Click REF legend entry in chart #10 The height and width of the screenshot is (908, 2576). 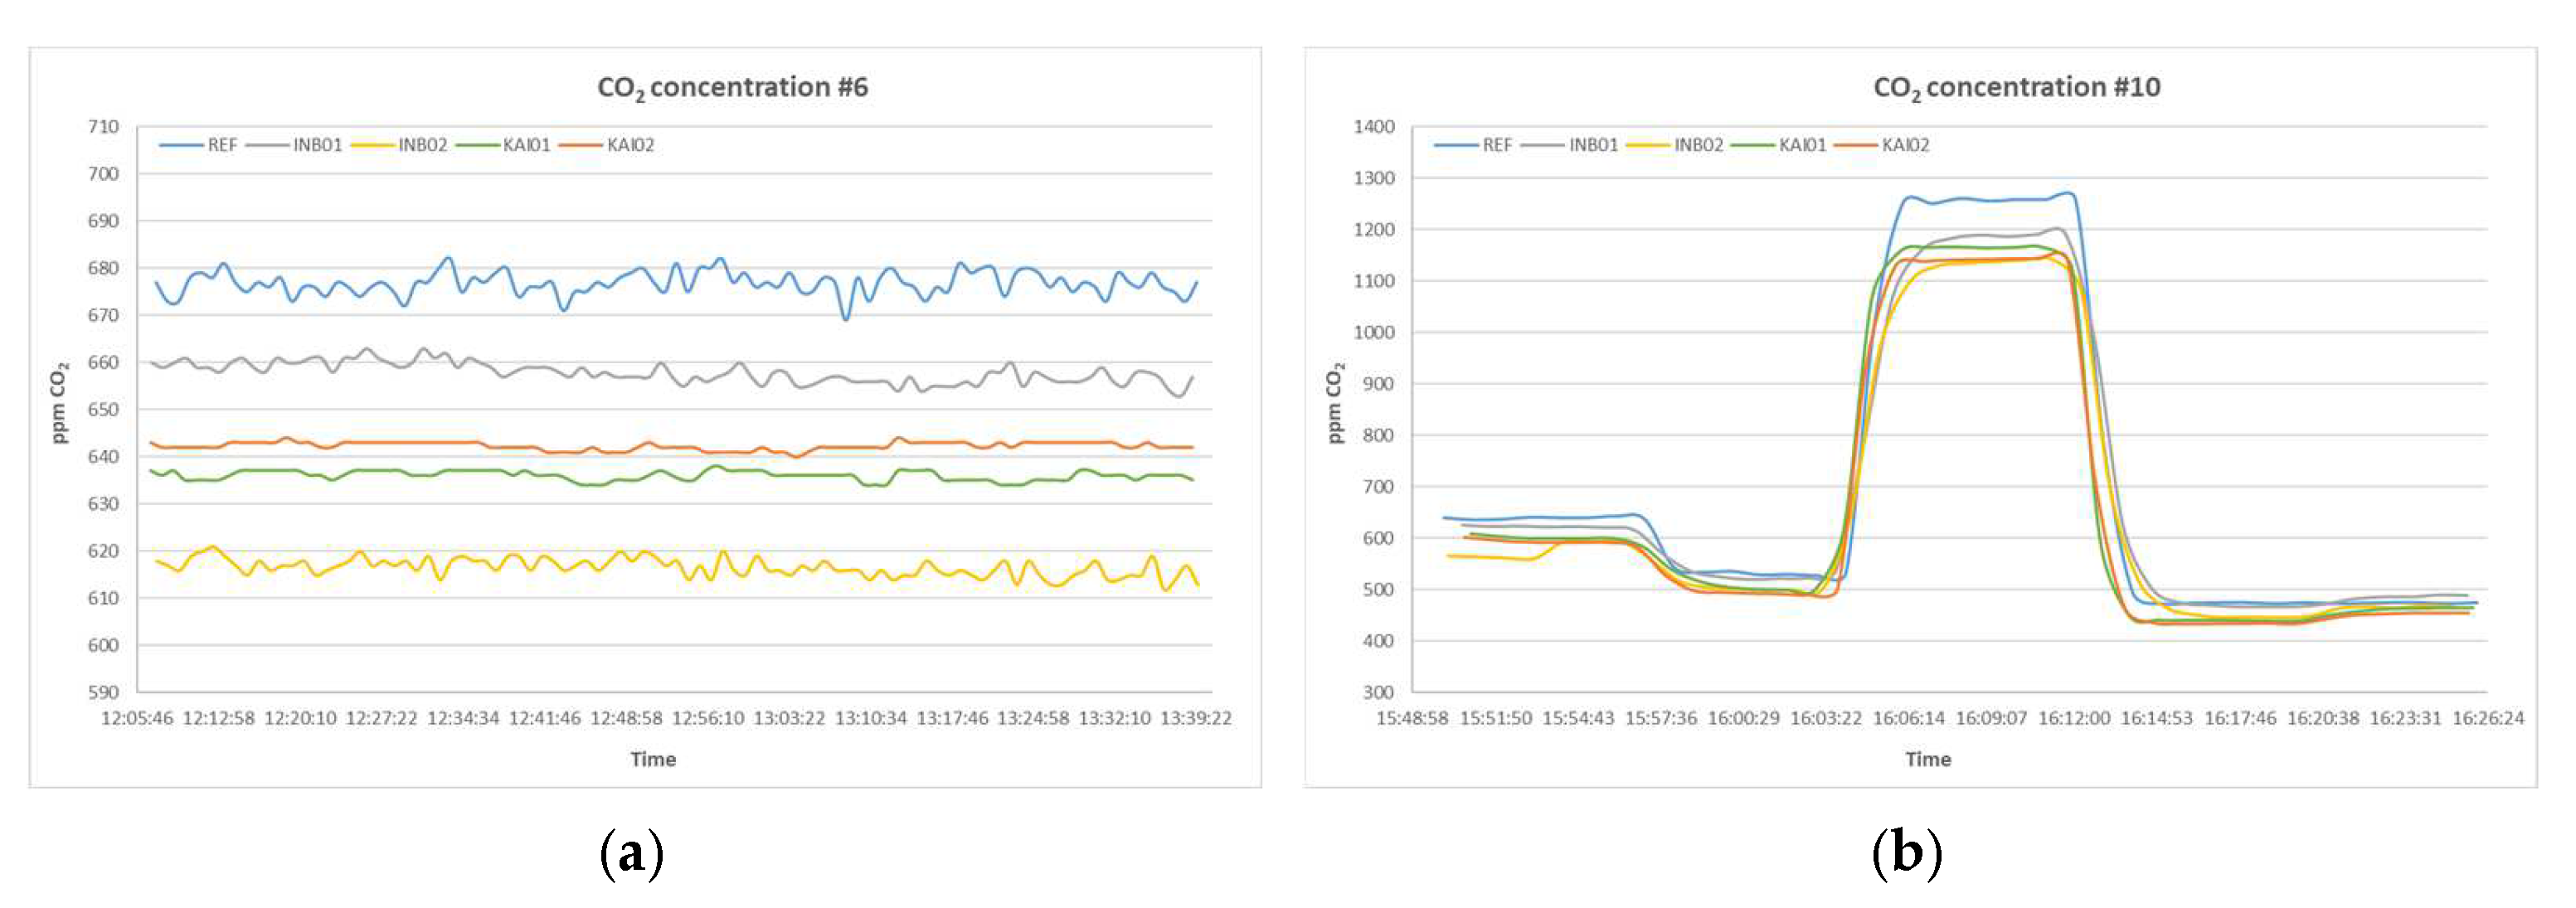pyautogui.click(x=1496, y=145)
